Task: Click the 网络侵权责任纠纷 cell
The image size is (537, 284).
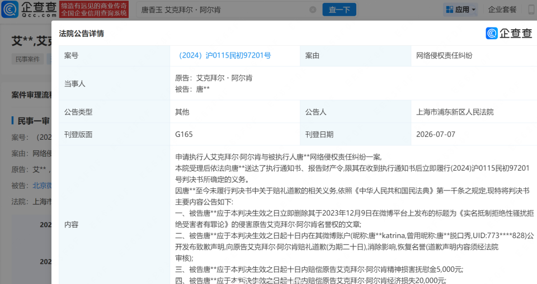Action: click(x=444, y=55)
